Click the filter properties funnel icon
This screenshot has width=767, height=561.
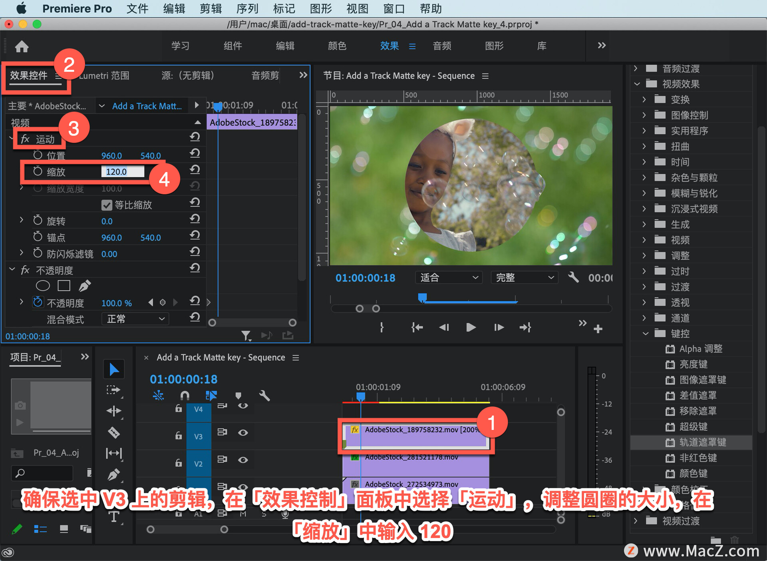[246, 336]
